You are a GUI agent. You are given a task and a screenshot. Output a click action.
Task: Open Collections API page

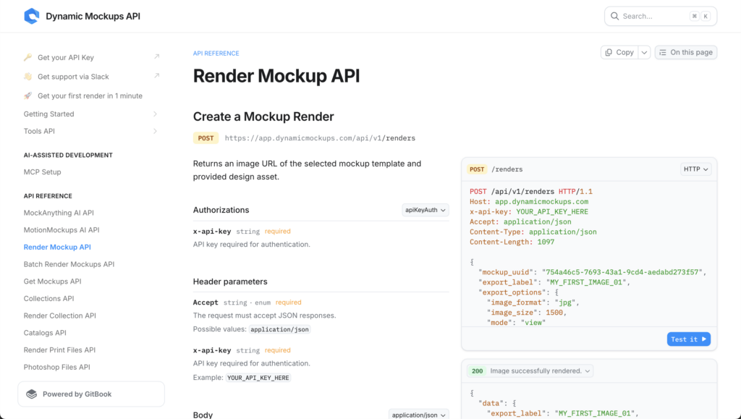[48, 299]
